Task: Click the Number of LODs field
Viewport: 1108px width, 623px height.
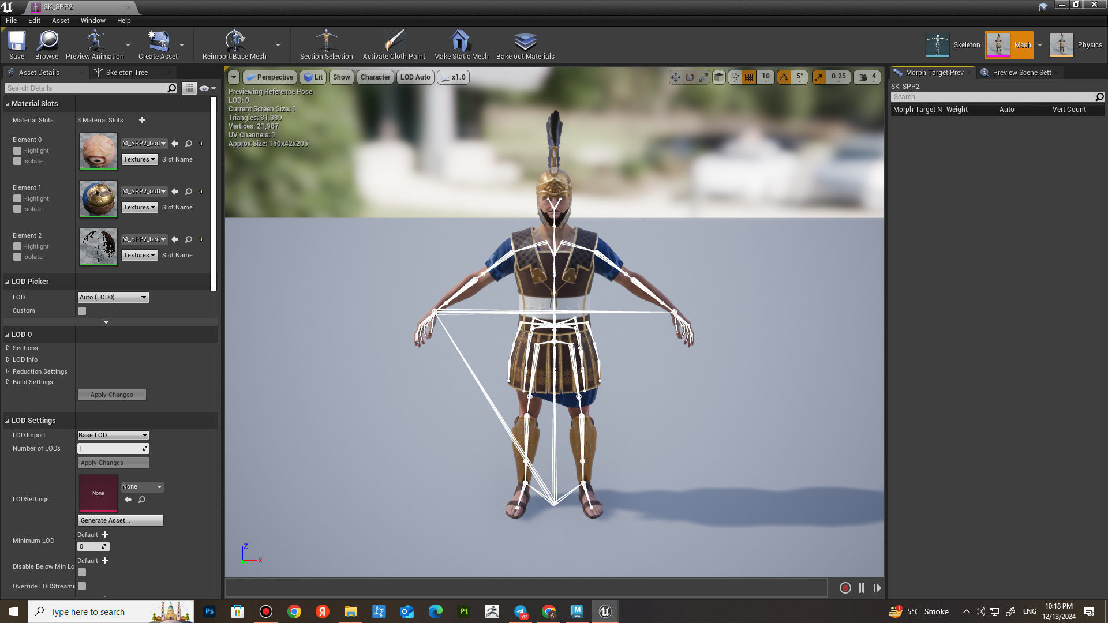Action: (x=113, y=448)
